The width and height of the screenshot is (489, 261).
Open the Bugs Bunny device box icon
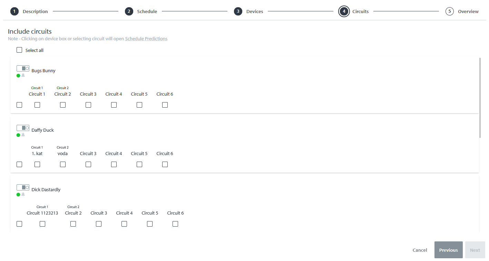(x=23, y=68)
